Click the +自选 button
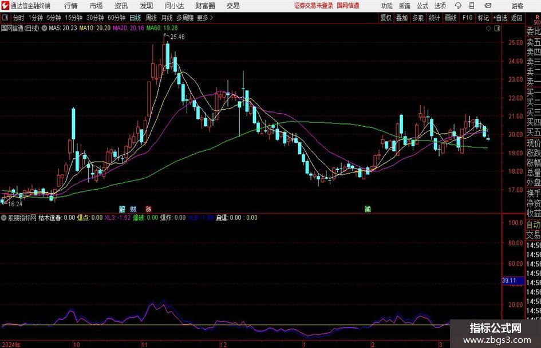Image resolution: width=541 pixels, height=348 pixels. 500,18
